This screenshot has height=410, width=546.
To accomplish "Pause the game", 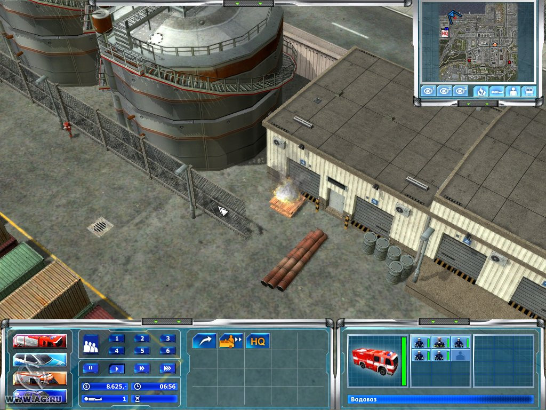I will pyautogui.click(x=91, y=368).
